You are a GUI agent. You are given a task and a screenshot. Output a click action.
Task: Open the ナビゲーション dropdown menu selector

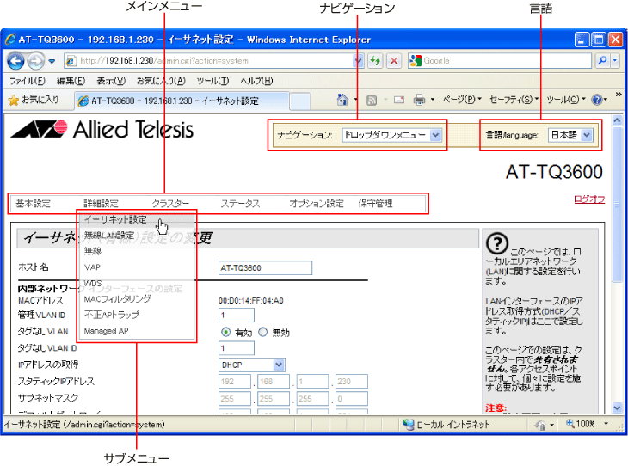pos(391,135)
